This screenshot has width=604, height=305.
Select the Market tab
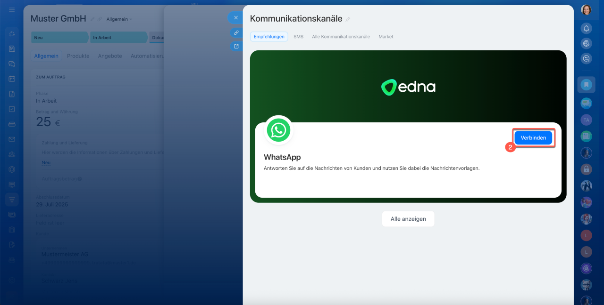[x=386, y=37]
